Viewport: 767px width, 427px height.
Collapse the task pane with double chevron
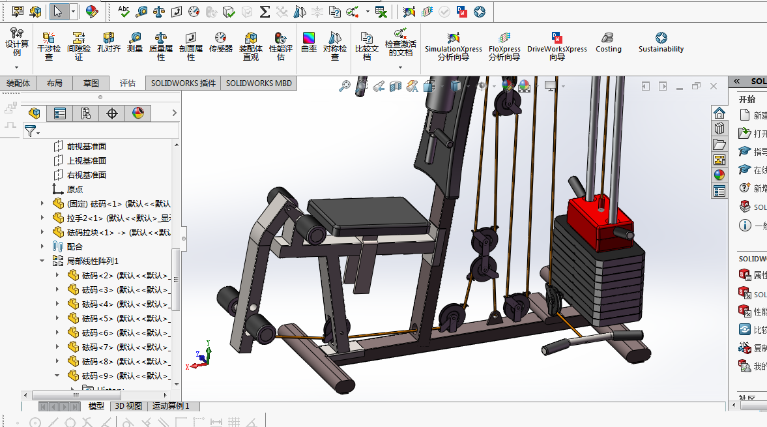pyautogui.click(x=736, y=81)
